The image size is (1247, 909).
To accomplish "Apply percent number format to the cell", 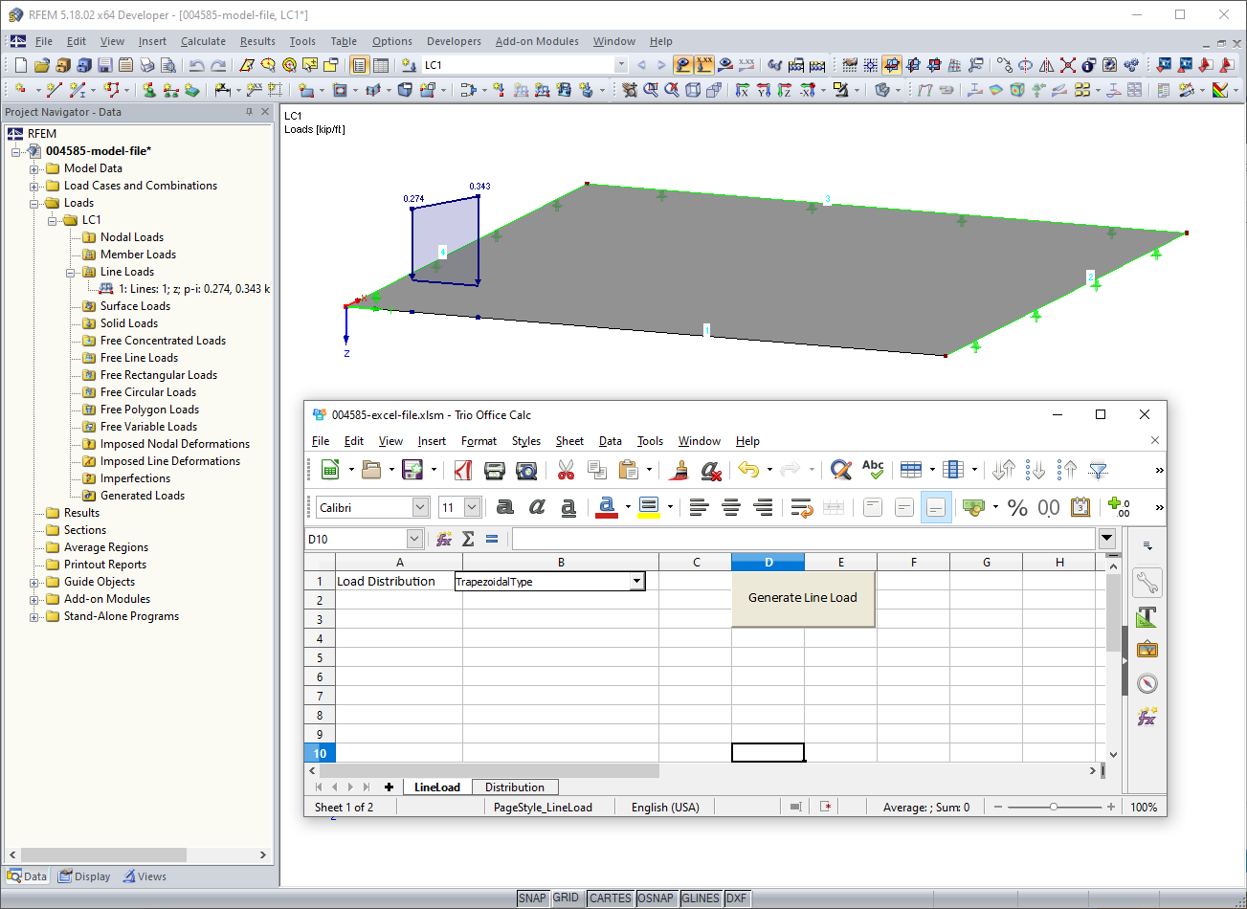I will tap(1018, 508).
